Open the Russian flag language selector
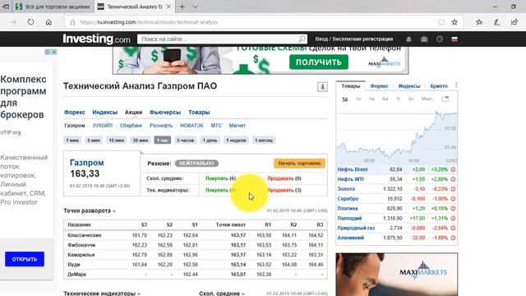The width and height of the screenshot is (526, 296). pyautogui.click(x=454, y=39)
